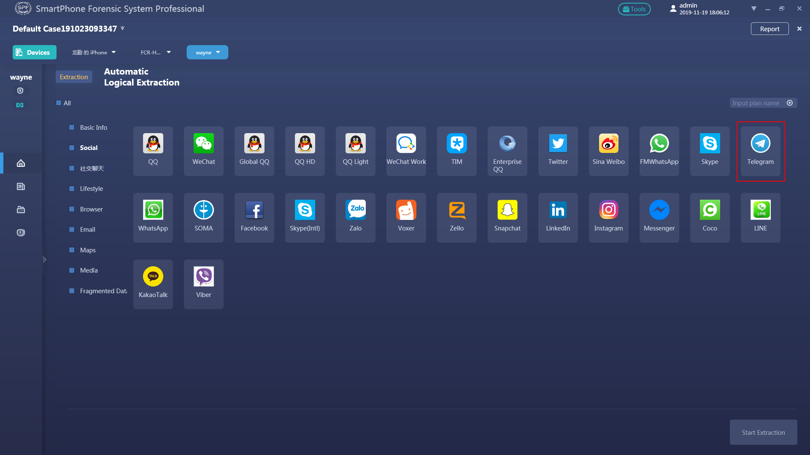Choose the Viber app icon
Image resolution: width=810 pixels, height=455 pixels.
(204, 277)
